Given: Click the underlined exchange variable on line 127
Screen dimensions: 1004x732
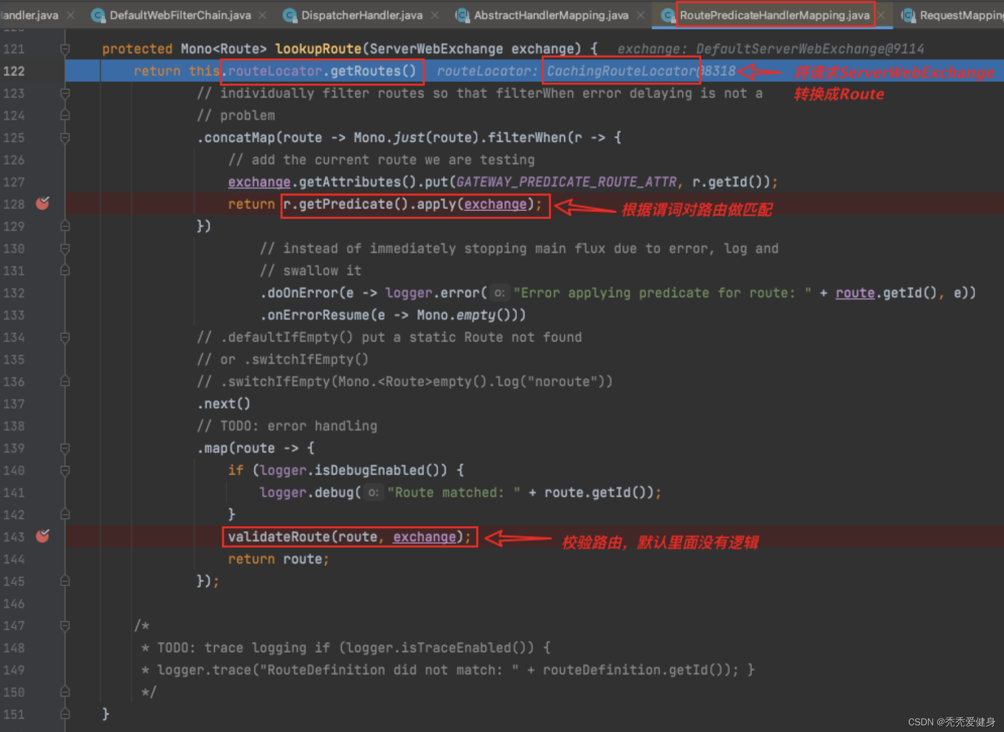Looking at the screenshot, I should pos(259,182).
